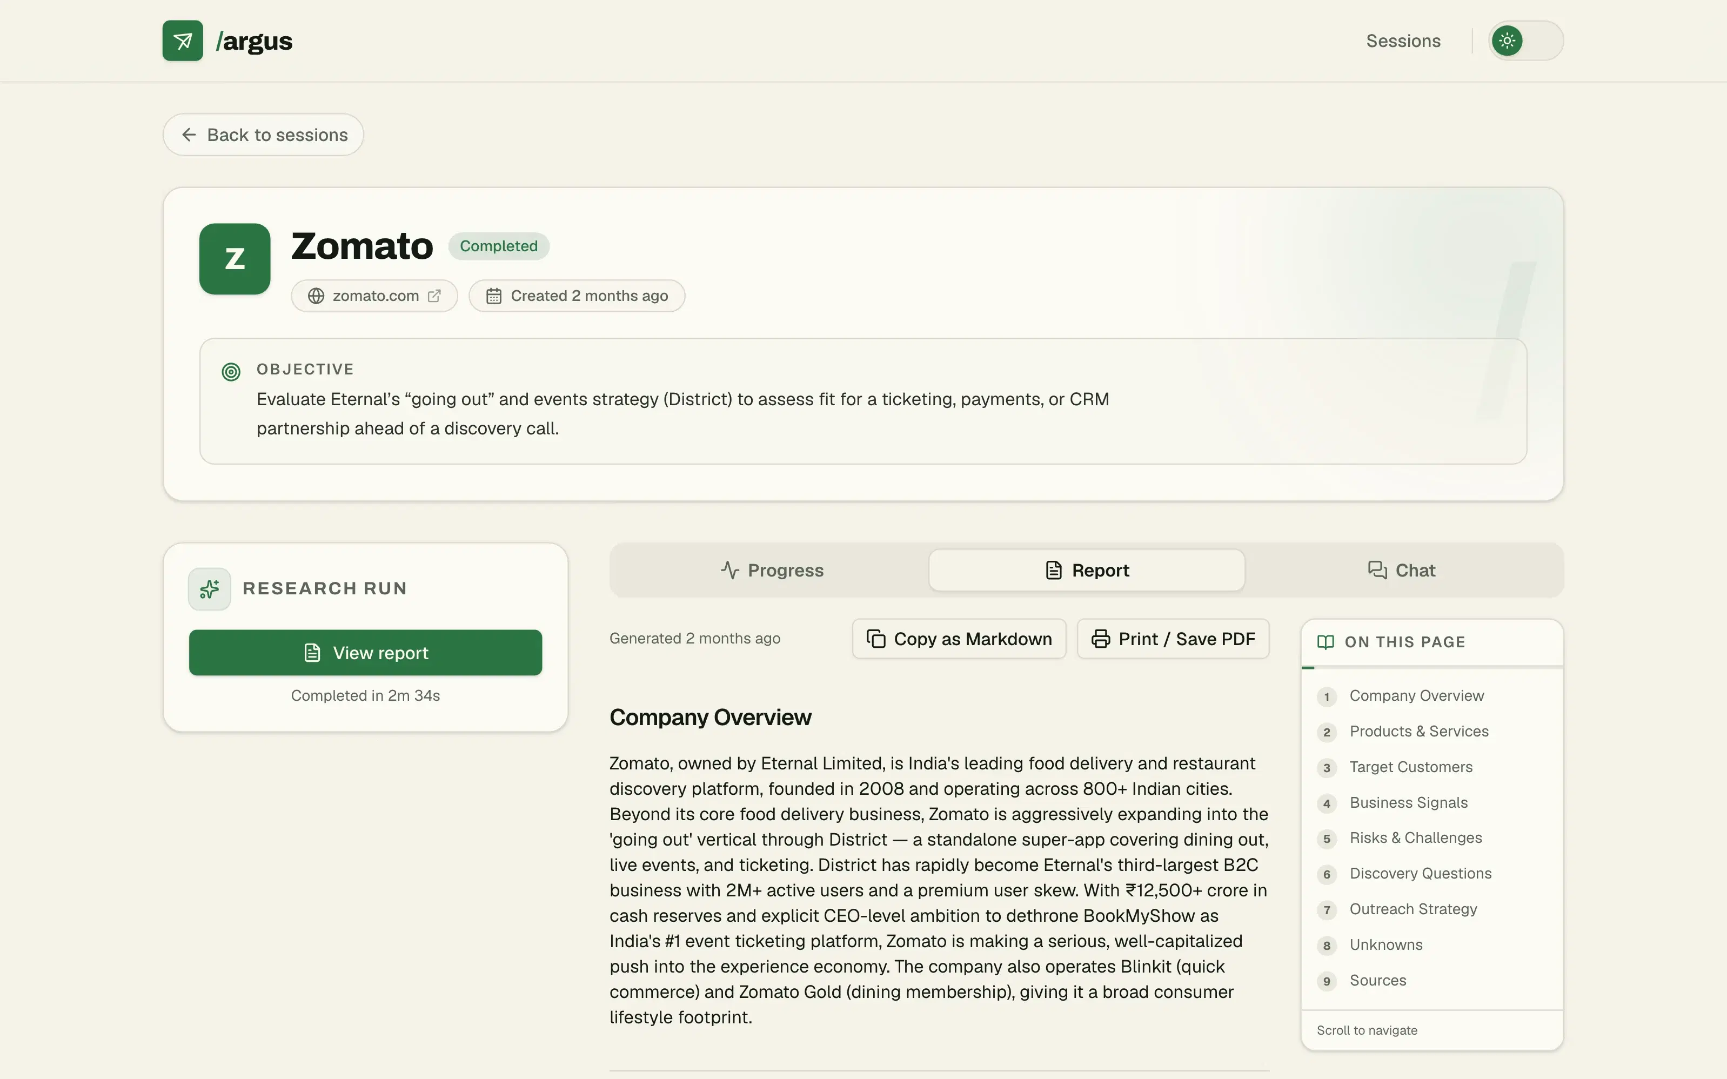Open the /argus home link text
Image resolution: width=1727 pixels, height=1079 pixels.
point(254,42)
